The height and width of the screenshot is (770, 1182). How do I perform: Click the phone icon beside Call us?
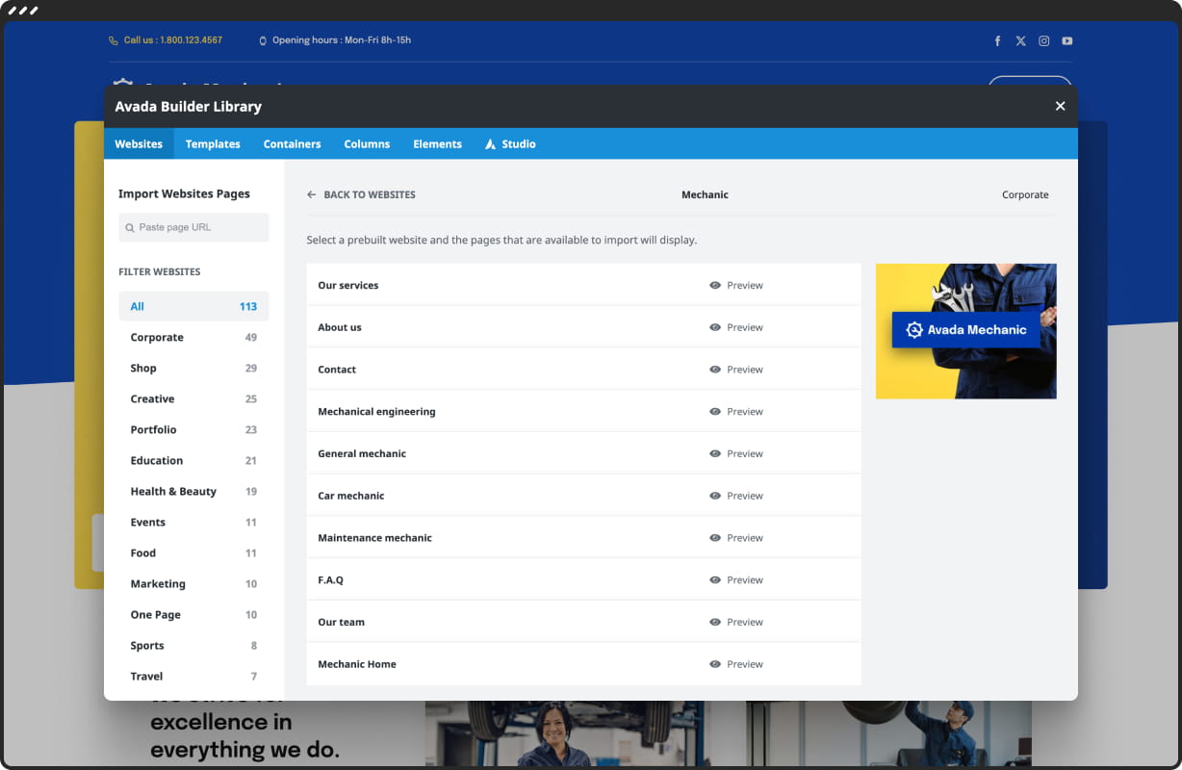pyautogui.click(x=114, y=40)
